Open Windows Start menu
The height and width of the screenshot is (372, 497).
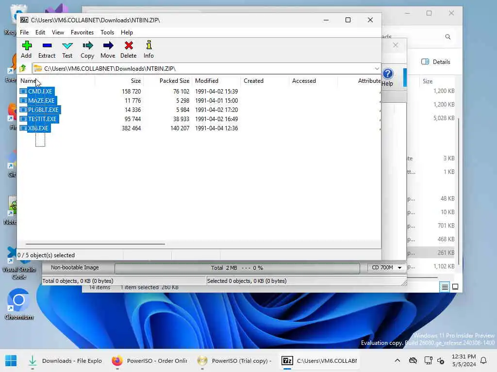pyautogui.click(x=11, y=360)
